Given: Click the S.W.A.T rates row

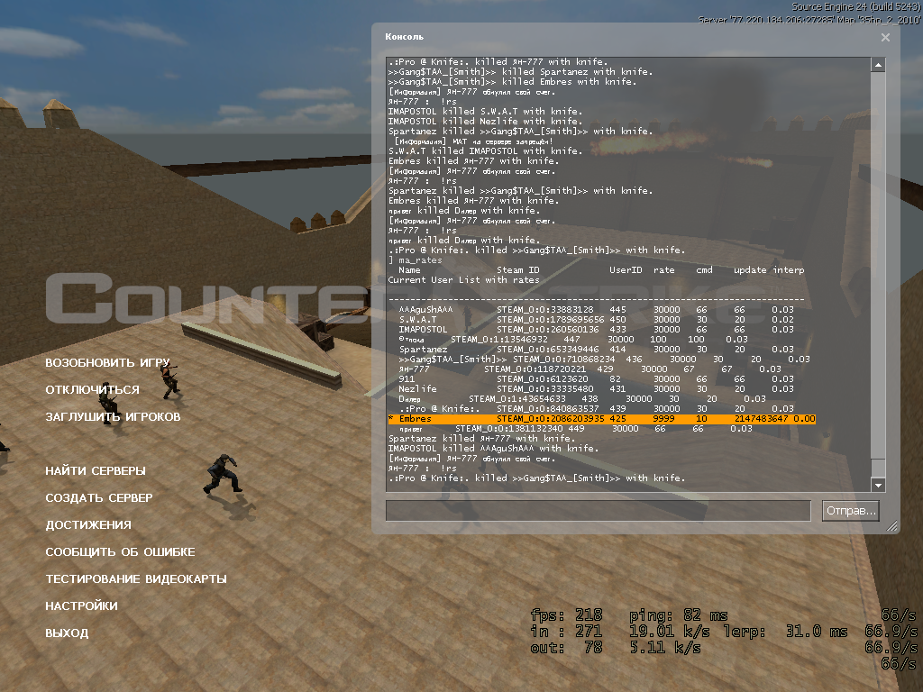Looking at the screenshot, I should 597,320.
